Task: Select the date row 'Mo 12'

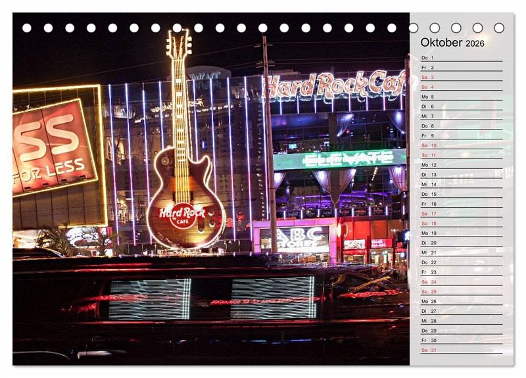Action: coord(462,165)
